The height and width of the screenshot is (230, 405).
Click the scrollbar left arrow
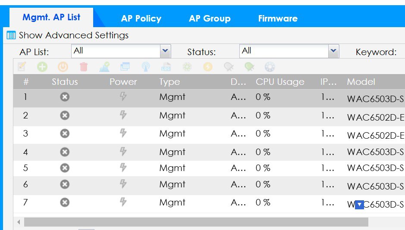(x=19, y=222)
